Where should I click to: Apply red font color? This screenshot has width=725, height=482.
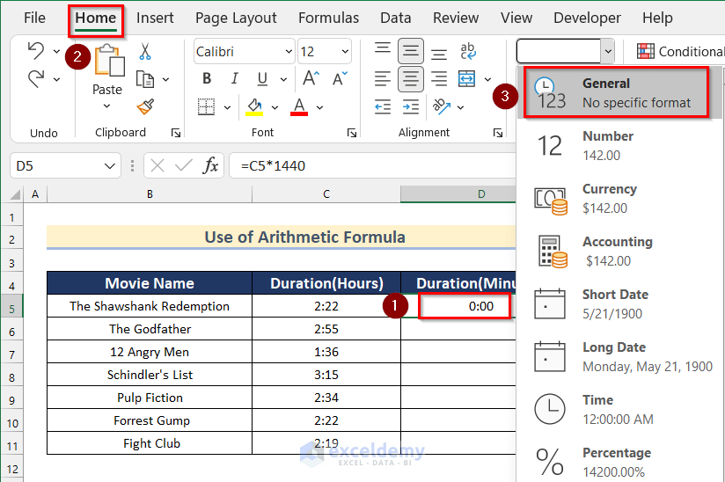pyautogui.click(x=299, y=106)
